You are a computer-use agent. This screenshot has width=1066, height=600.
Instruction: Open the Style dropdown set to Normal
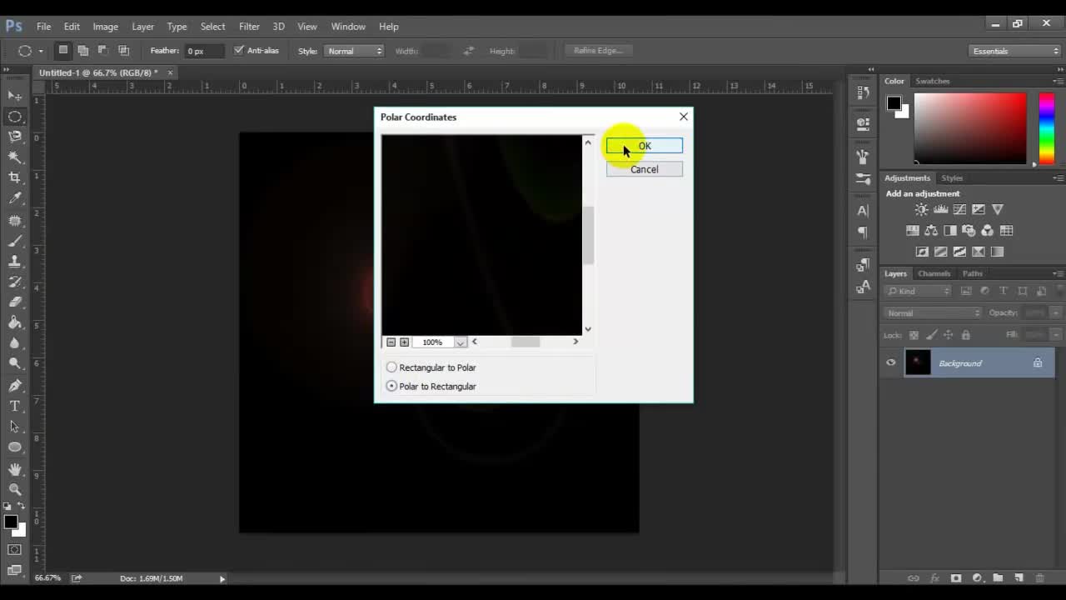355,51
